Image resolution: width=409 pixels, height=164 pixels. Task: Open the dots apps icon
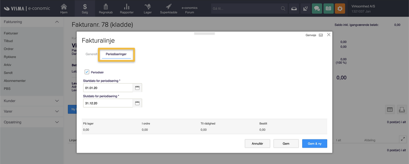pyautogui.click(x=305, y=9)
